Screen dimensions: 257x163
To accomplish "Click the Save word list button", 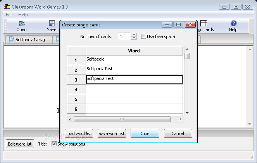I will (112, 133).
